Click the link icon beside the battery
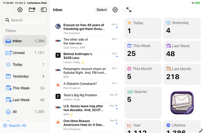Viewport: 203px width, 133px height. pos(193,3)
